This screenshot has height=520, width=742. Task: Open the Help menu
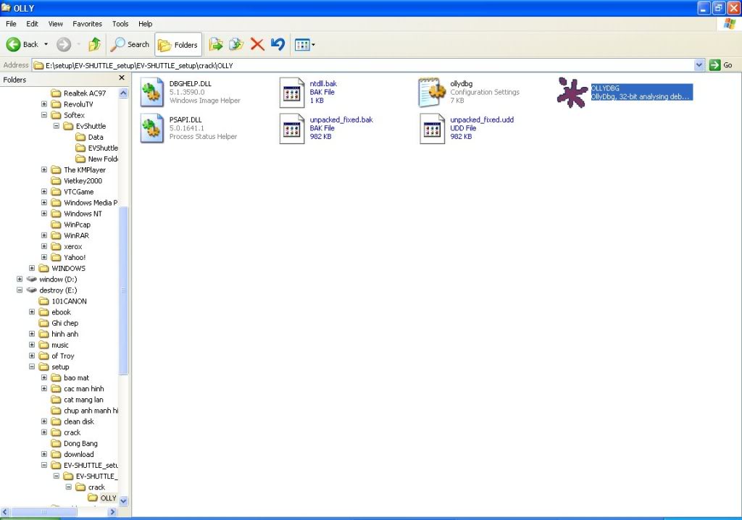click(x=145, y=24)
